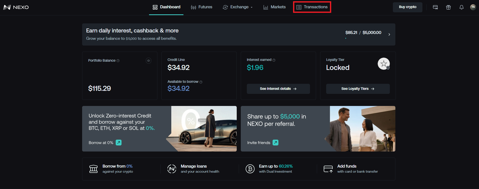Click the Available to borrow $34.92 value
The image size is (479, 189).
point(179,88)
